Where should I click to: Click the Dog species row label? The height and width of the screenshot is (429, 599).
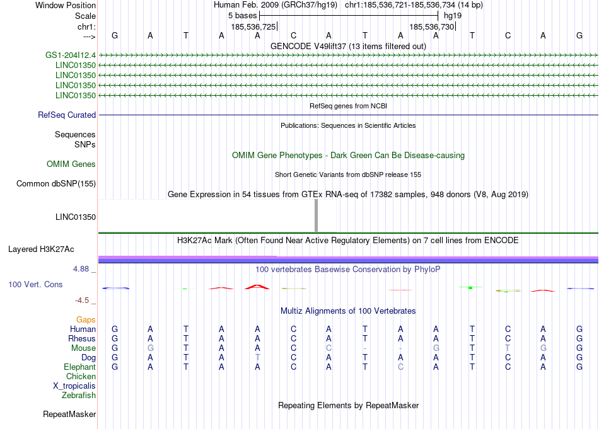[x=88, y=358]
